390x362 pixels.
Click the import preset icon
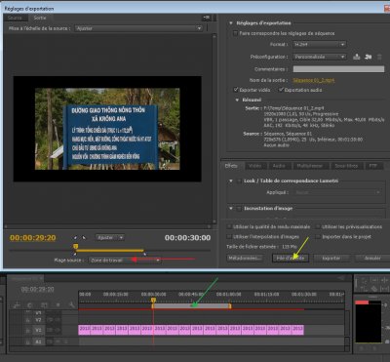click(x=368, y=57)
